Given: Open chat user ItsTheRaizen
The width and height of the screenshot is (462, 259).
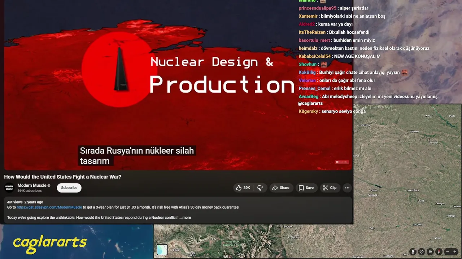Looking at the screenshot, I should coord(312,32).
